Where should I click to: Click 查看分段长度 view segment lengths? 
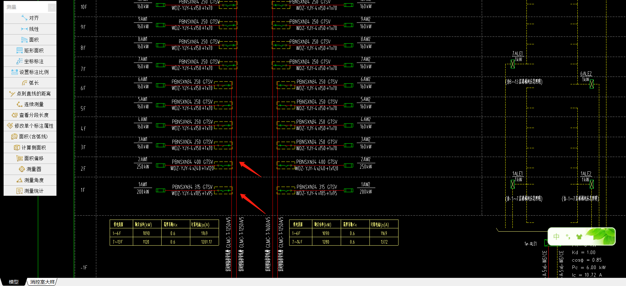tap(30, 115)
